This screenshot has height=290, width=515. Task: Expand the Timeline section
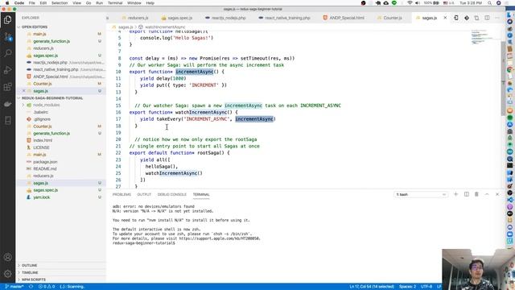pos(30,272)
